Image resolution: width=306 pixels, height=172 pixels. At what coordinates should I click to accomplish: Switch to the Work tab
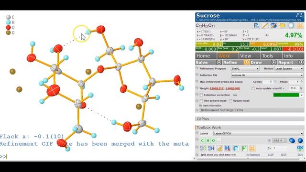(x=228, y=56)
